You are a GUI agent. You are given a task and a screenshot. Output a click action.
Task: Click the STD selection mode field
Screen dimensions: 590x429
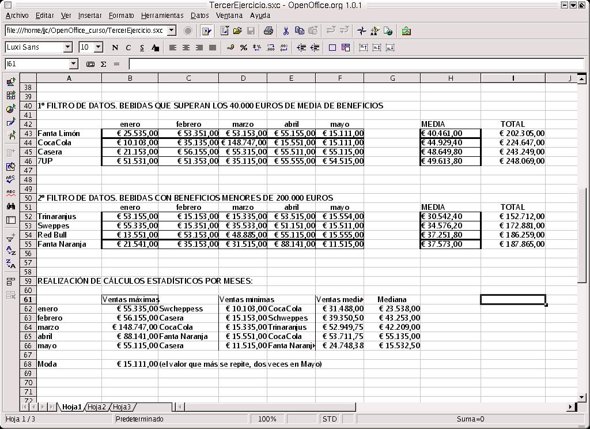[330, 419]
